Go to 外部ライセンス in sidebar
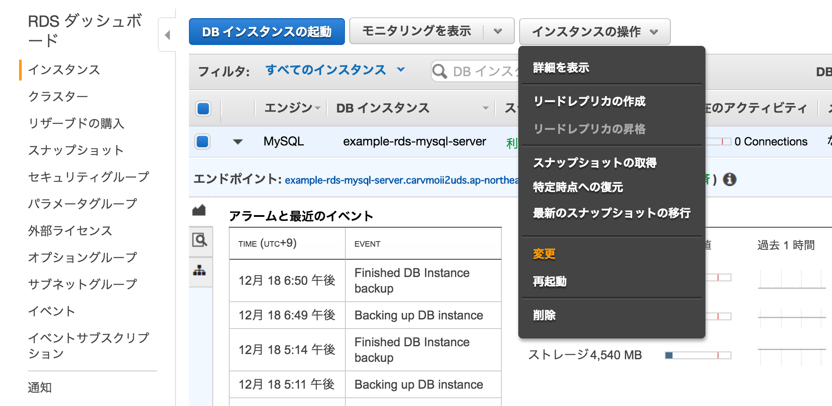832x406 pixels. coord(70,231)
